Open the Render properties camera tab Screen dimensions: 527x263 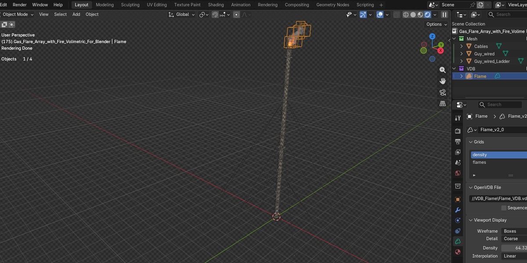458,131
